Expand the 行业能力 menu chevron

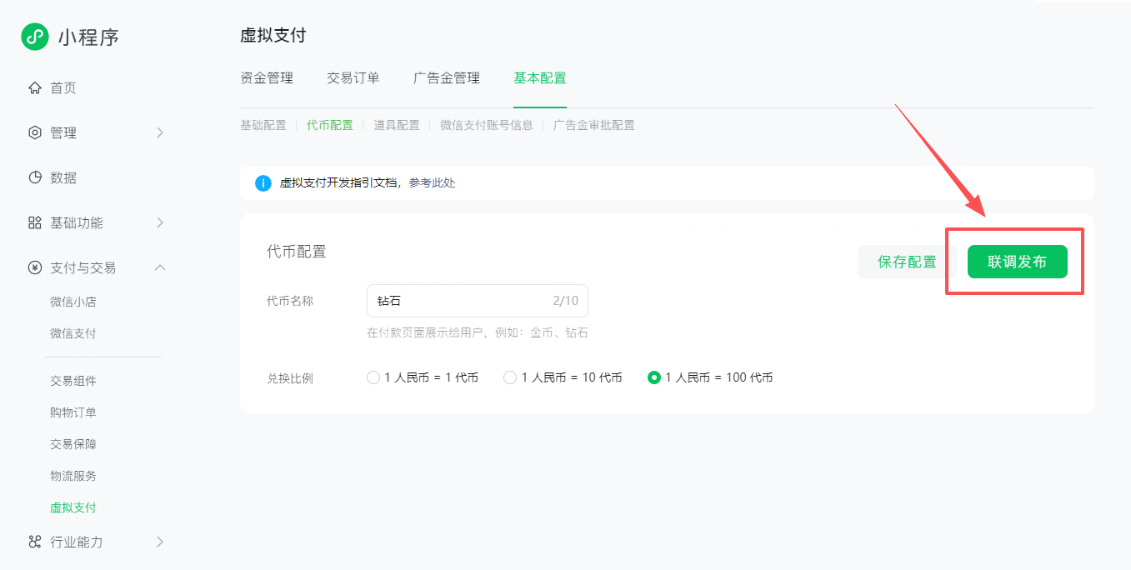160,542
